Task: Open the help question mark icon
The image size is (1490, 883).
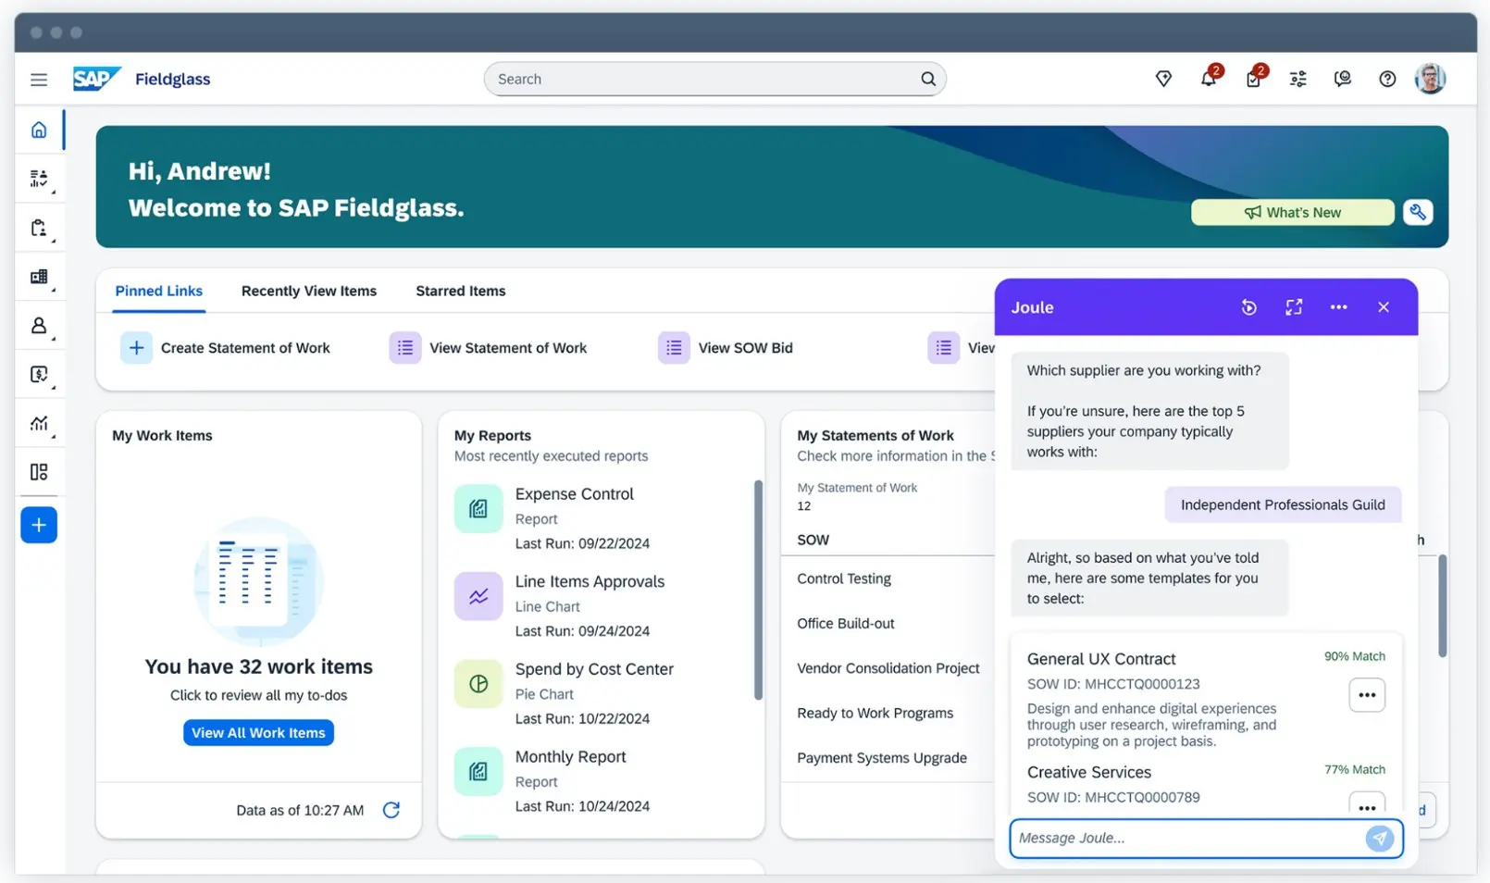Action: [1386, 80]
